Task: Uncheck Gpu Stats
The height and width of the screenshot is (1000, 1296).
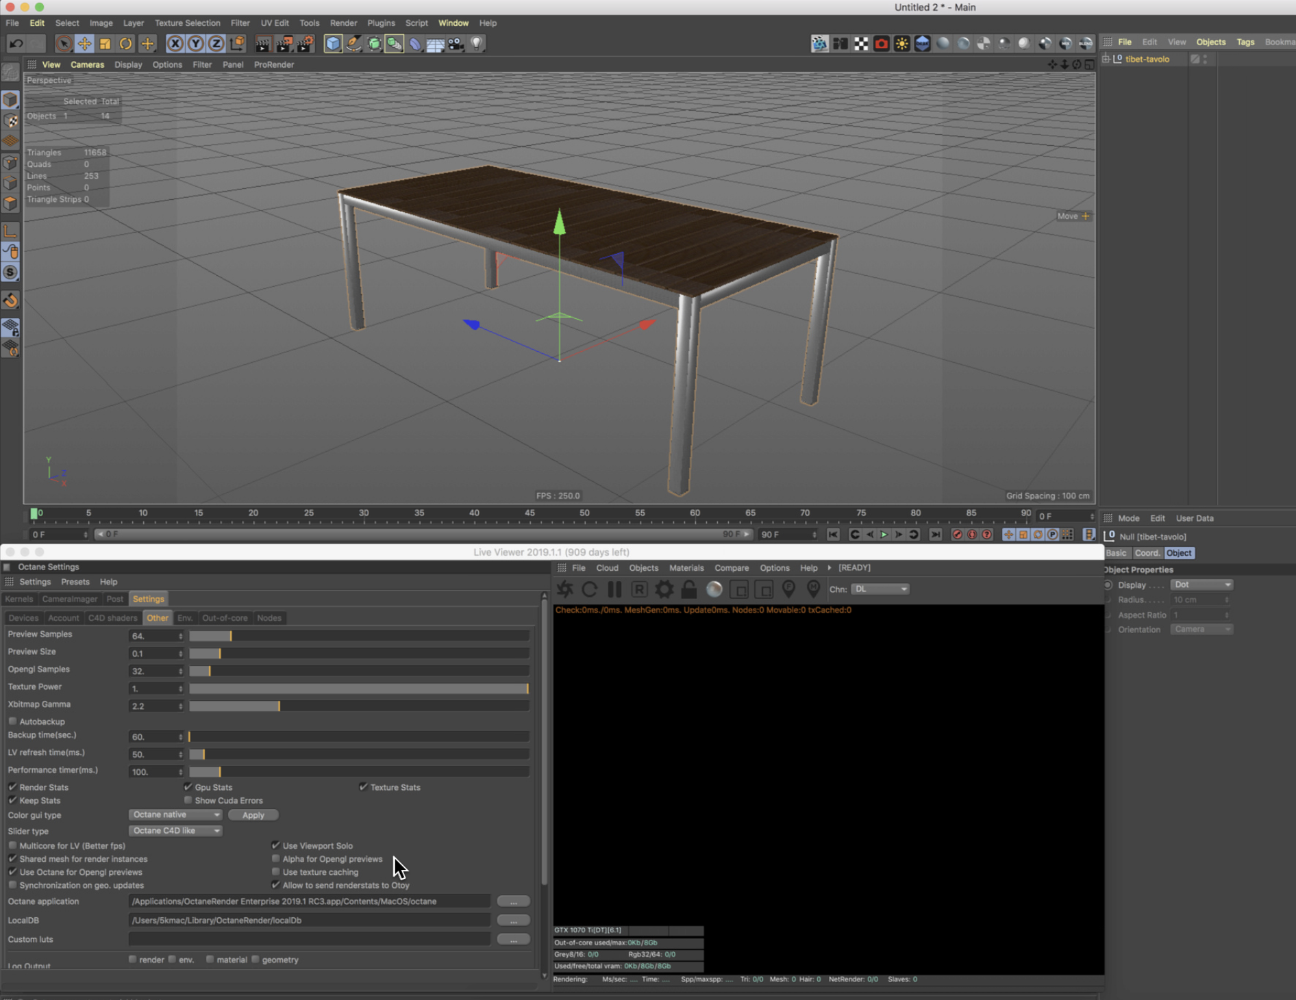Action: point(188,787)
